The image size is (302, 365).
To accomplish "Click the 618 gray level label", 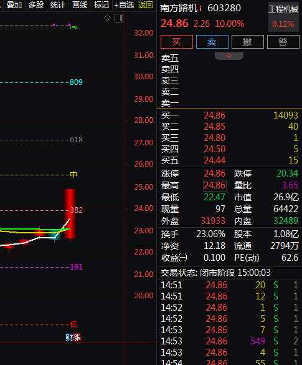I will [76, 140].
